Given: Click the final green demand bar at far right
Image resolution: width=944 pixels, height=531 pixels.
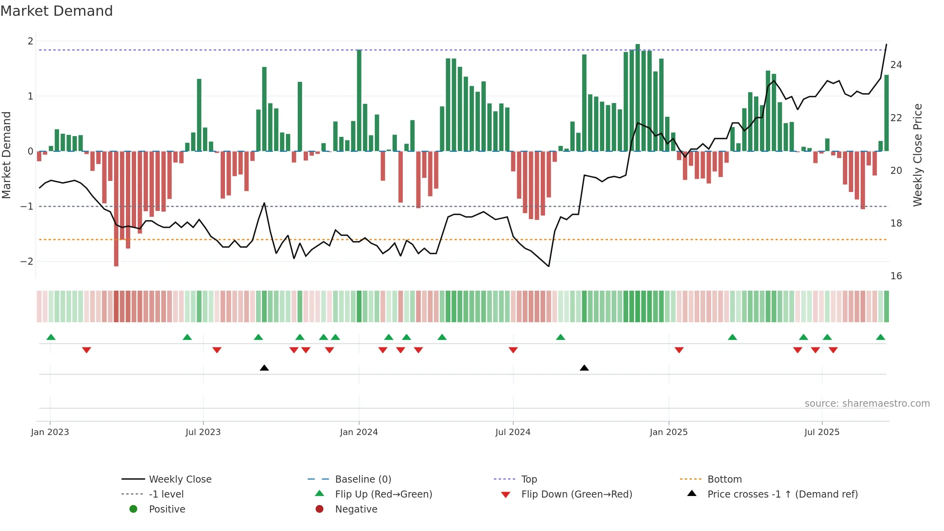Looking at the screenshot, I should (887, 113).
